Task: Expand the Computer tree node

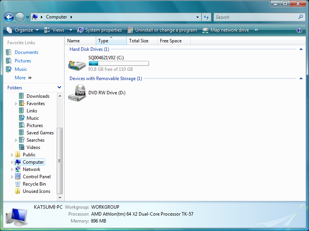Action: pyautogui.click(x=12, y=162)
